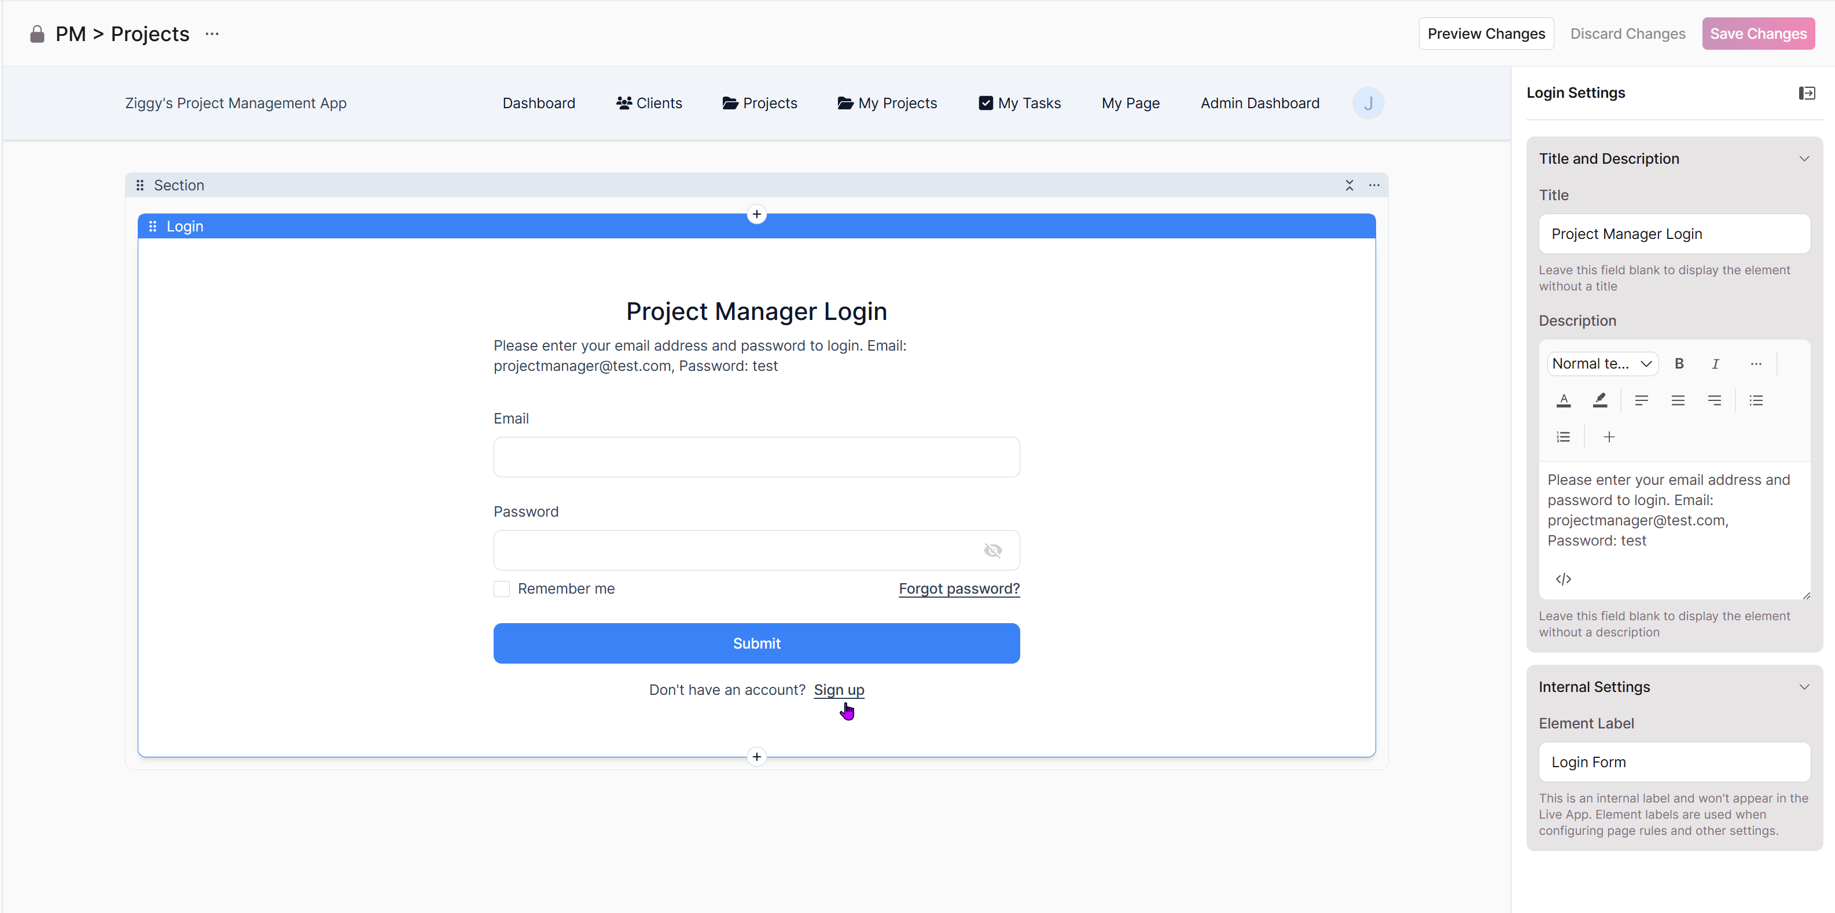Add an element below the Login form
This screenshot has width=1835, height=913.
tap(756, 756)
